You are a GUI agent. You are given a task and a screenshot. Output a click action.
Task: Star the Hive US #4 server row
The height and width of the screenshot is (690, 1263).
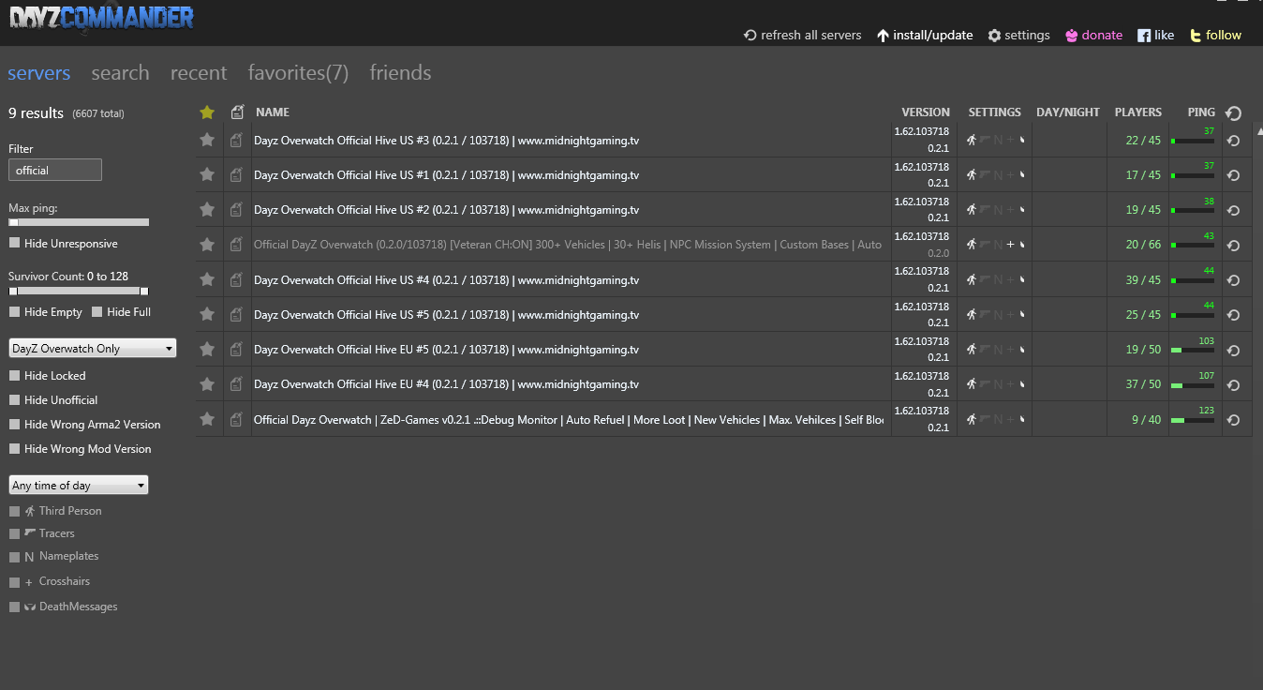tap(207, 279)
